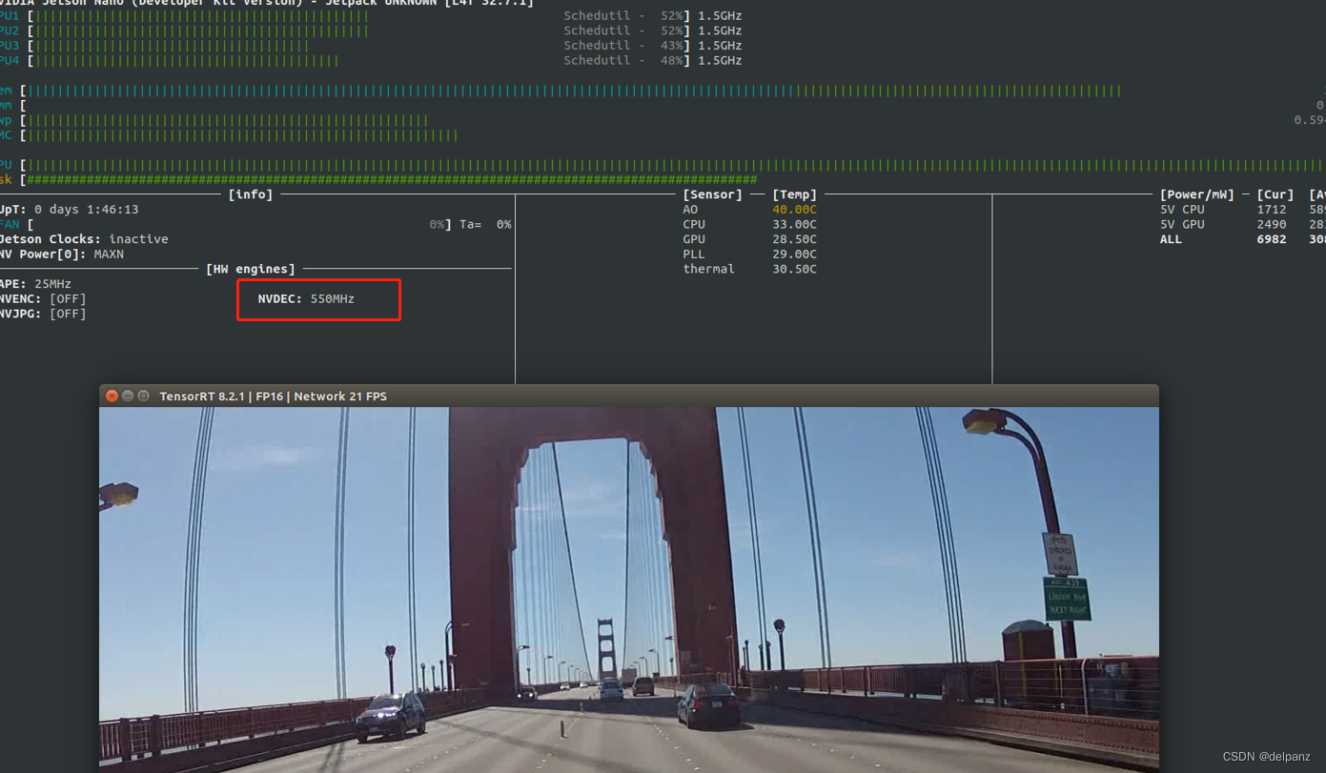The image size is (1326, 773).
Task: Click the bridge video frame in TensorRT window
Action: pyautogui.click(x=629, y=589)
